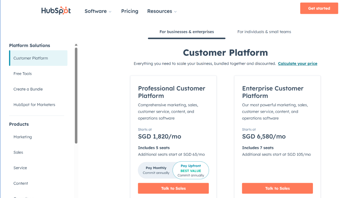Click Talk to Sales for Professional plan
This screenshot has width=355, height=198.
pyautogui.click(x=173, y=188)
